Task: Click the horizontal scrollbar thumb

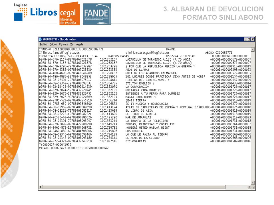Action: (x=134, y=187)
